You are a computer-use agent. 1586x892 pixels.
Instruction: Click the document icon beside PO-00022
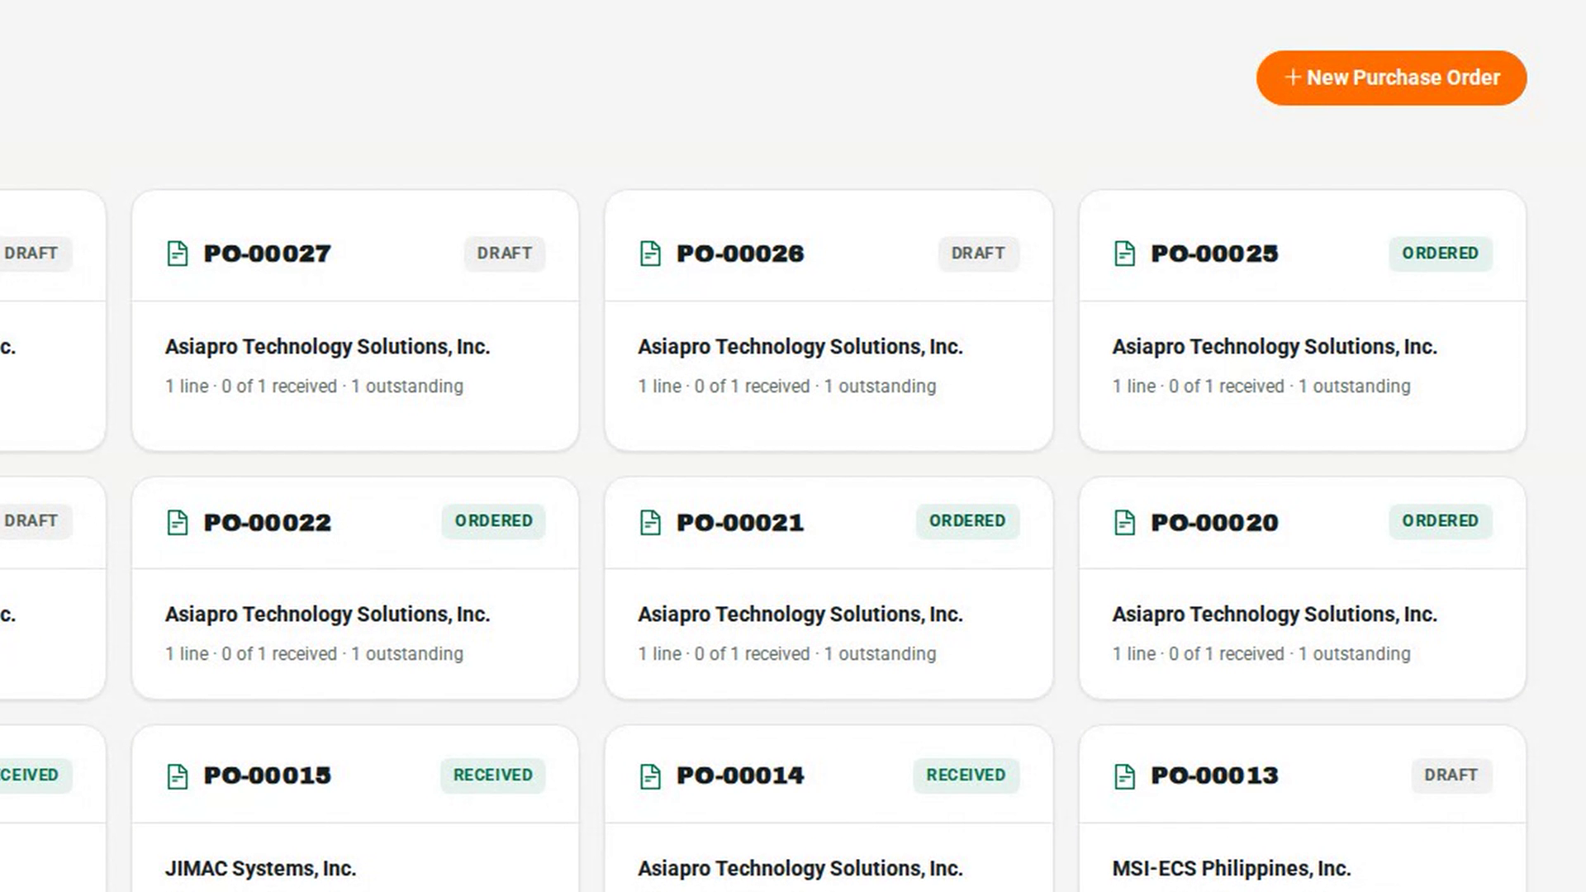pos(178,523)
